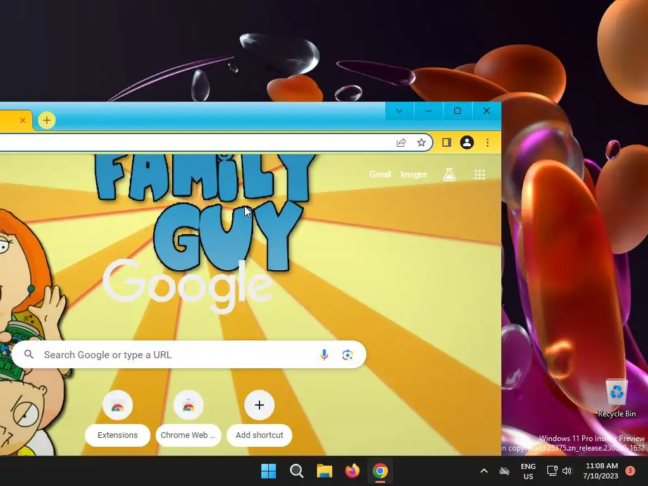648x486 pixels.
Task: Start voice search with microphone icon
Action: coord(325,354)
